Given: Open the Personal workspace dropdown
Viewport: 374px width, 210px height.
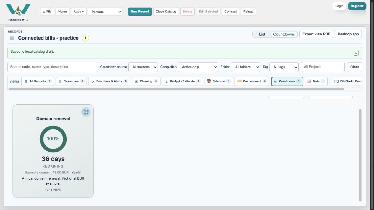Looking at the screenshot, I should tap(105, 12).
